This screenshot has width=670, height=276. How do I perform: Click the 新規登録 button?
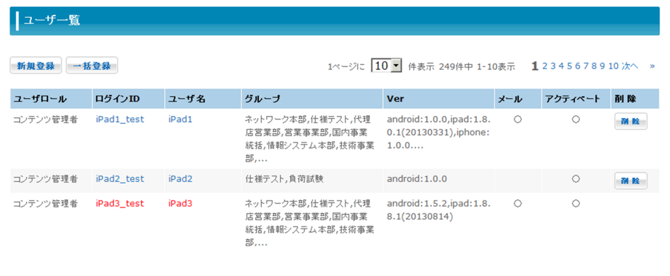point(36,66)
